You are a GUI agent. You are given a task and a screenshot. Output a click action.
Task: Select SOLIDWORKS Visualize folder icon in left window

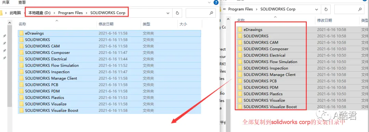[22, 104]
